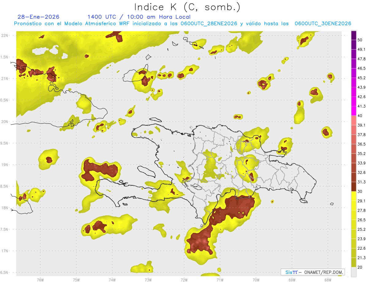Click the 72W longitude label
The height and width of the screenshot is (284, 368).
tap(184, 280)
